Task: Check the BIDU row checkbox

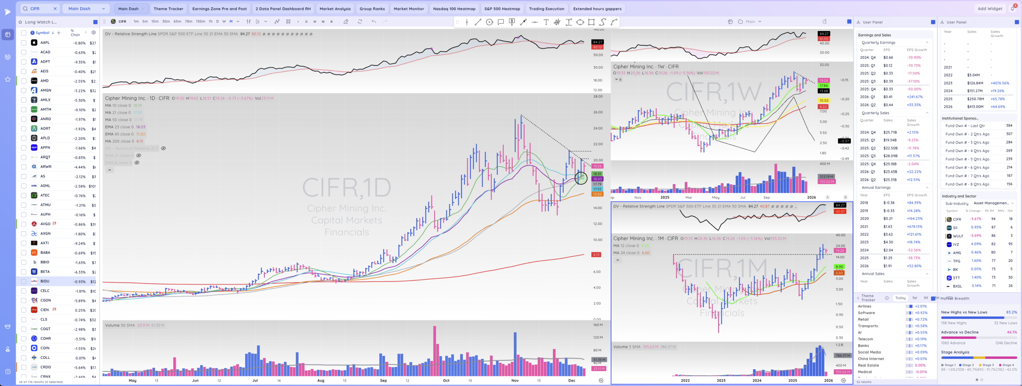Action: point(24,281)
